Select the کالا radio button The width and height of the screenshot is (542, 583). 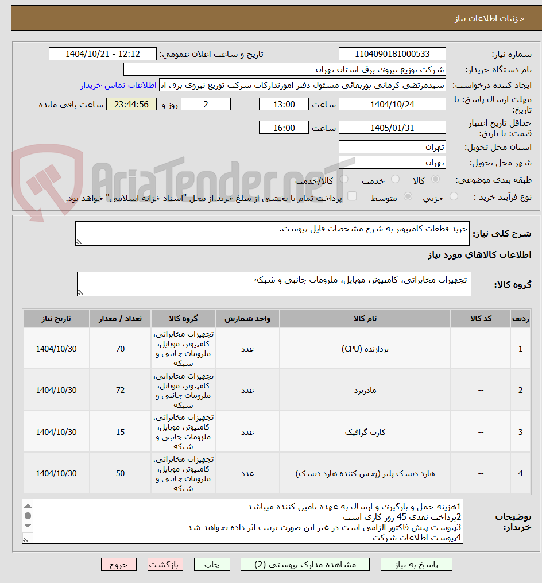[435, 180]
